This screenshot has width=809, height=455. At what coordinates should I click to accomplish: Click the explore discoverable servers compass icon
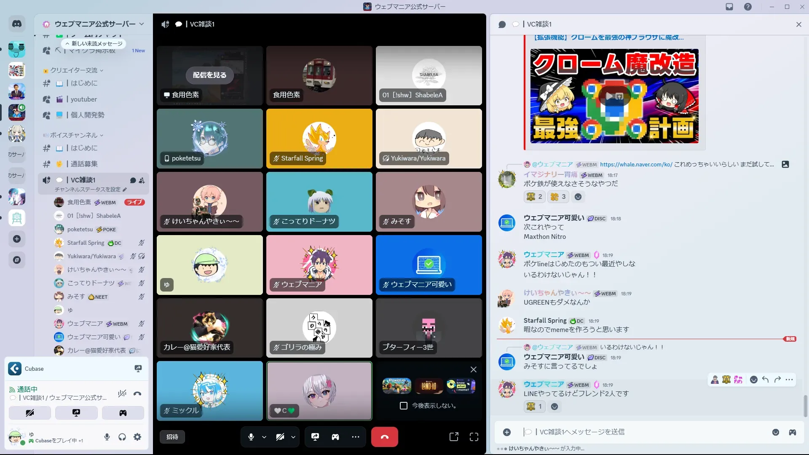point(17,260)
